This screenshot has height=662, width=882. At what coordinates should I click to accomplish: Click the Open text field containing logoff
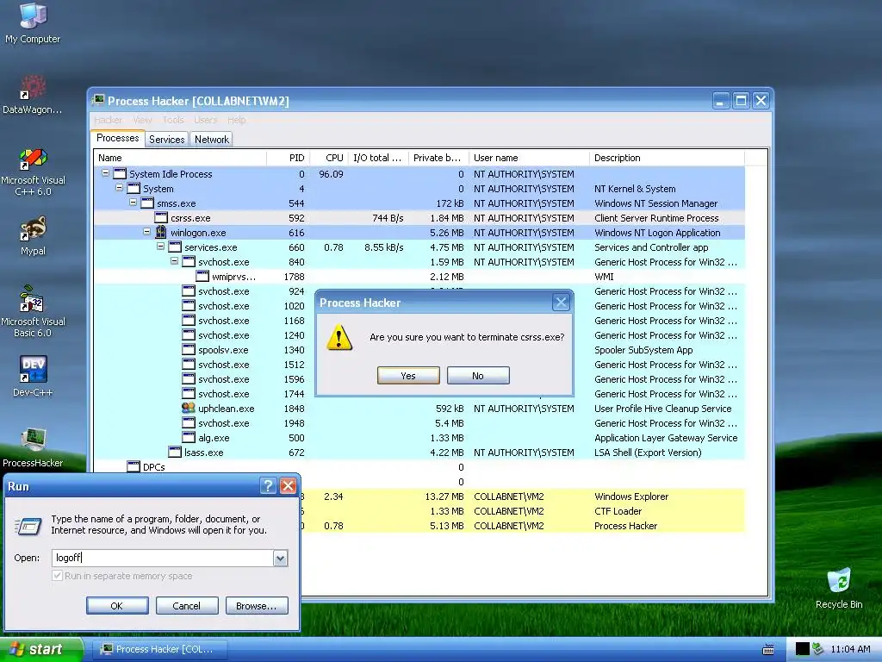coord(163,558)
